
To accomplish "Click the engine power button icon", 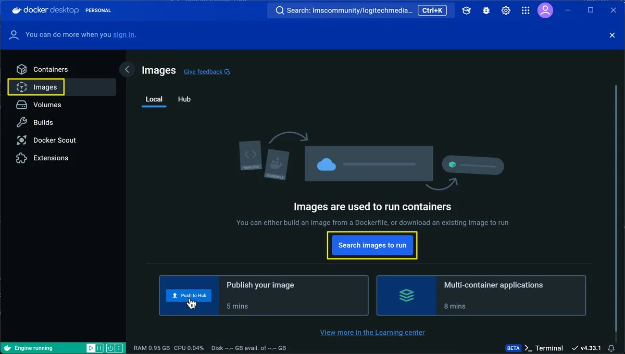I will click(110, 348).
